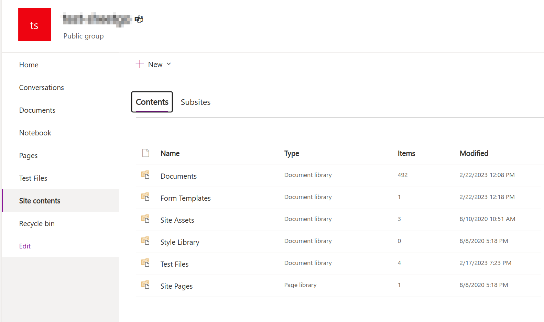Click the Edit navigation link

pyautogui.click(x=25, y=246)
